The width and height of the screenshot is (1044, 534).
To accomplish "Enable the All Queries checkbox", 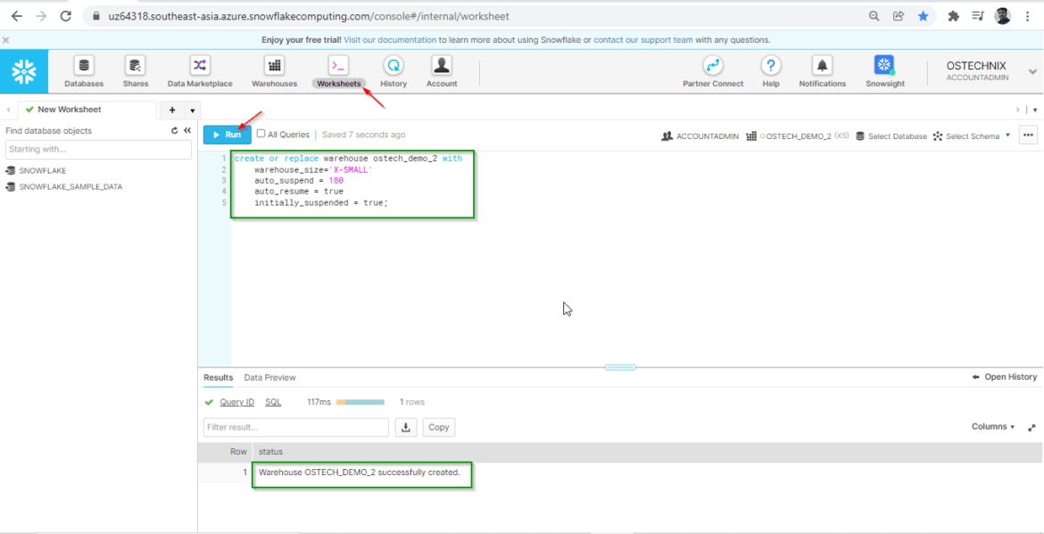I will (260, 134).
